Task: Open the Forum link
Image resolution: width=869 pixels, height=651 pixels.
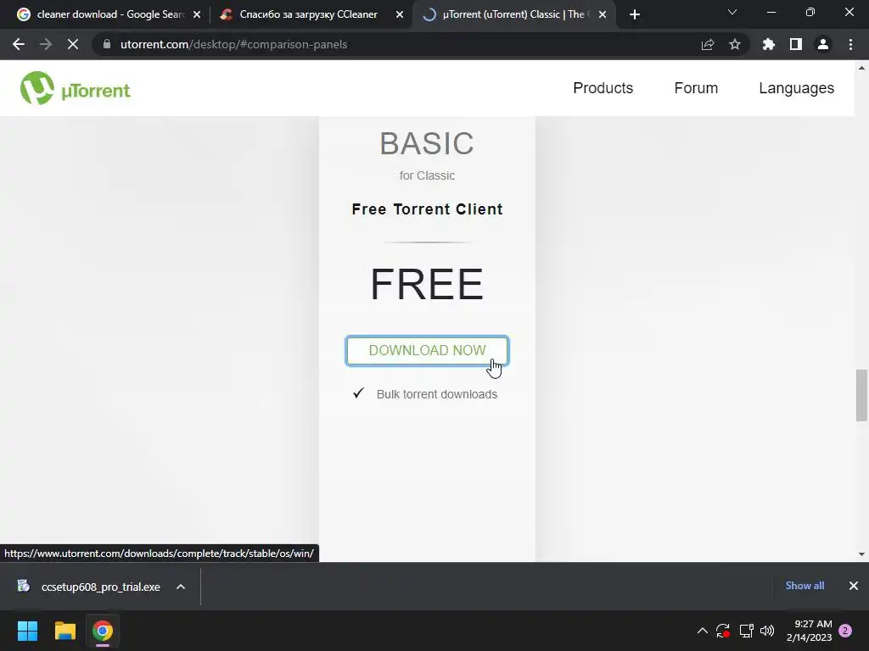Action: pyautogui.click(x=696, y=88)
